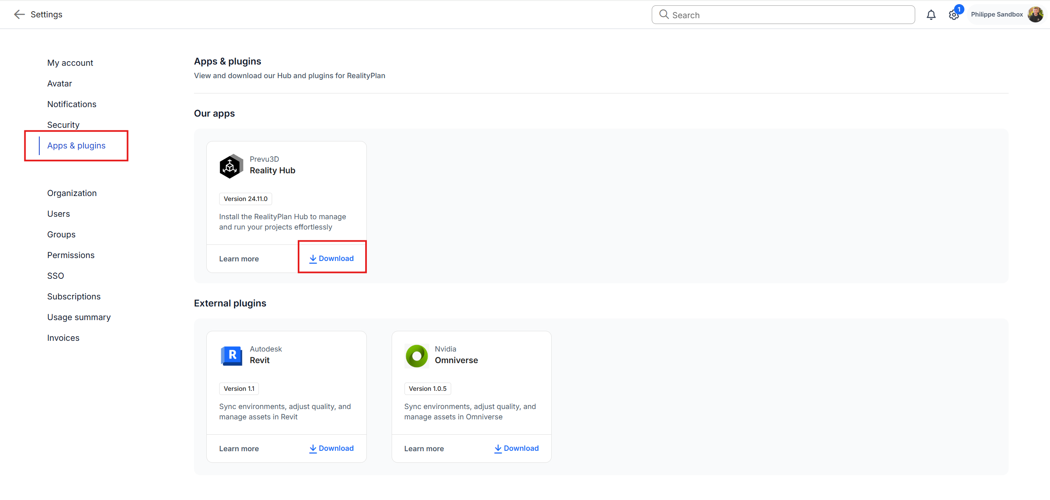Open the notifications bell icon
Screen dimensions: 1050x500
tap(931, 15)
